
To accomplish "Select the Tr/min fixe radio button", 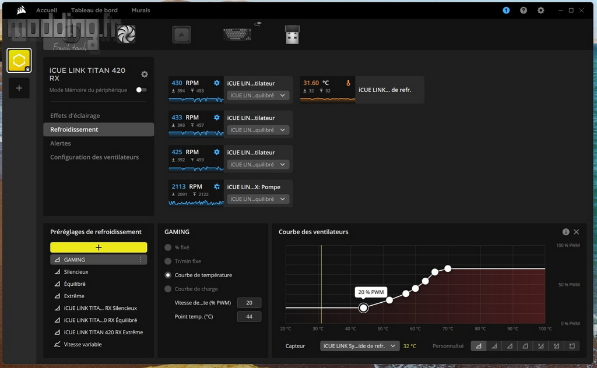I will point(168,261).
